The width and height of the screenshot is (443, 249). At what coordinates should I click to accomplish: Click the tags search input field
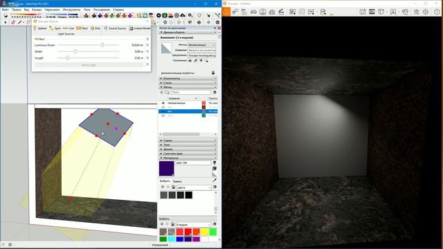[191, 92]
